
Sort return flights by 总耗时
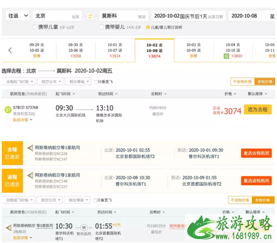(157, 212)
